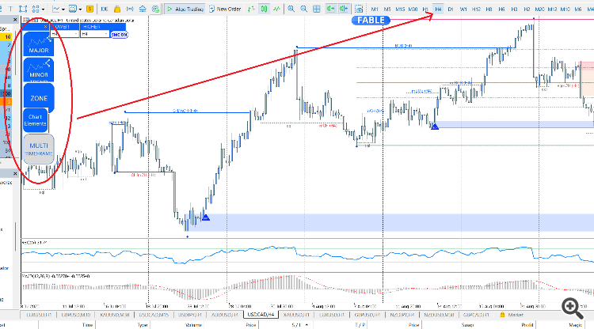Switch to the XAUUSD,H1 chart tab
This screenshot has height=329, width=594.
click(296, 315)
